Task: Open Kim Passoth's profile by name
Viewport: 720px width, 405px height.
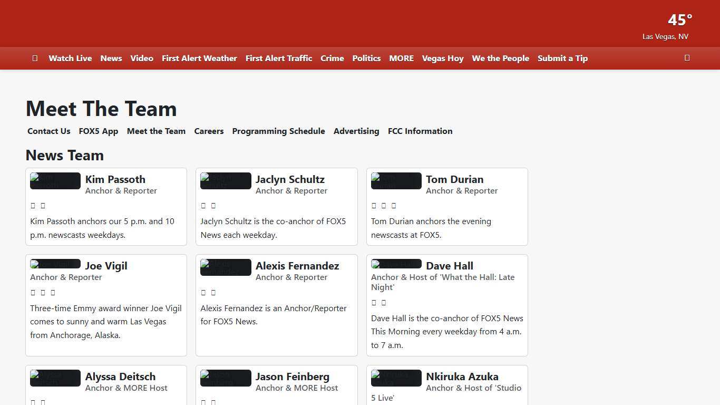Action: pyautogui.click(x=115, y=179)
